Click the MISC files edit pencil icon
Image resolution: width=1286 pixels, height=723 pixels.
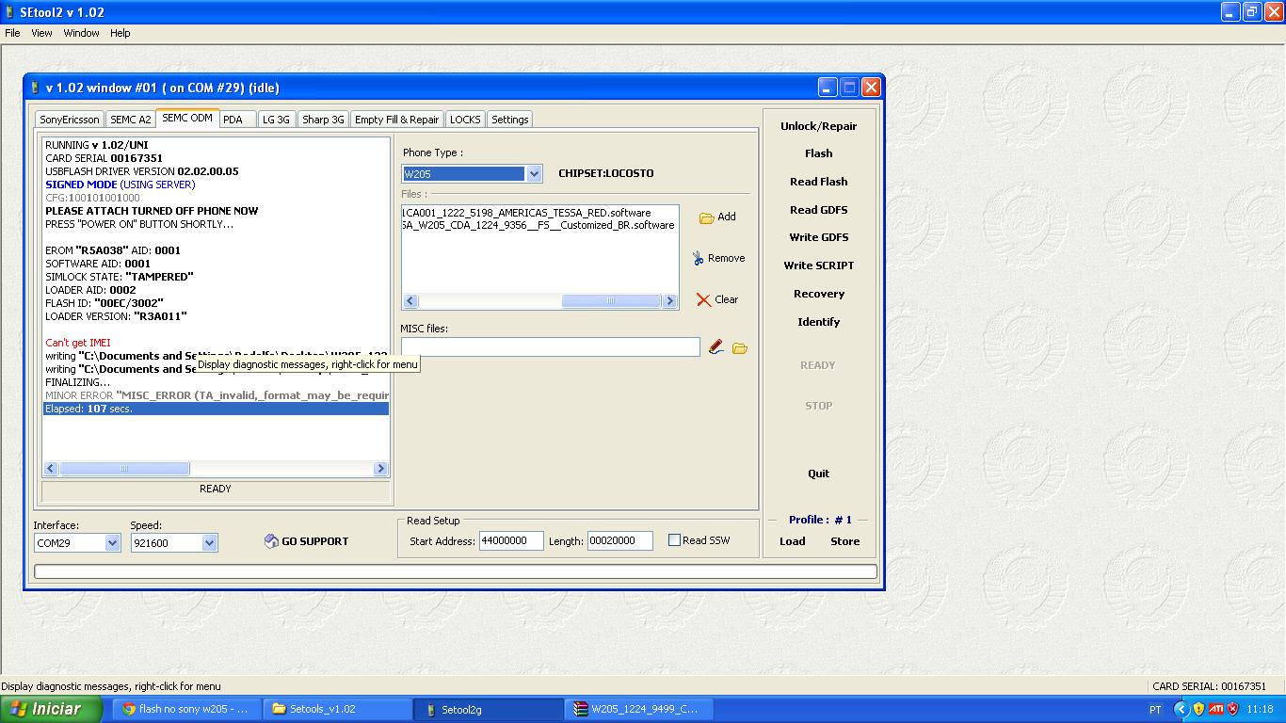pyautogui.click(x=716, y=347)
